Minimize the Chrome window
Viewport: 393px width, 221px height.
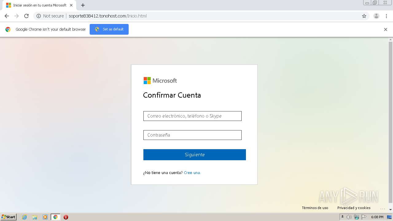[x=367, y=3]
